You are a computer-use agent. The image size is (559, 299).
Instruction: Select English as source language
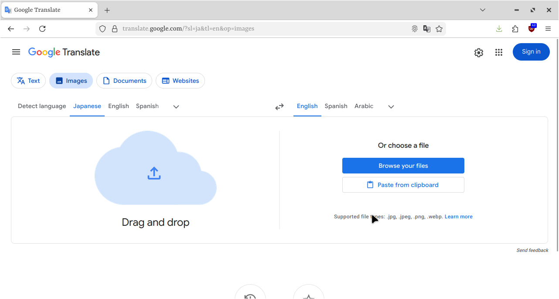pos(119,106)
